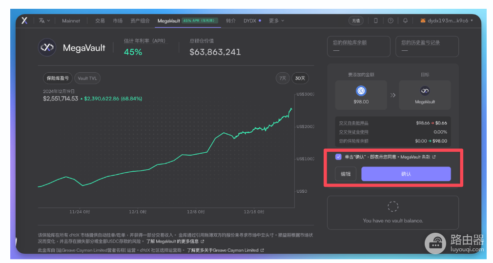Select the MegaVault navigation tab
The width and height of the screenshot is (493, 263).
[168, 21]
